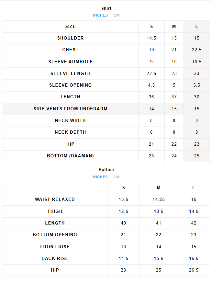The height and width of the screenshot is (281, 212).
Task: Select INCHES for the Shirt chart
Action: (x=100, y=15)
